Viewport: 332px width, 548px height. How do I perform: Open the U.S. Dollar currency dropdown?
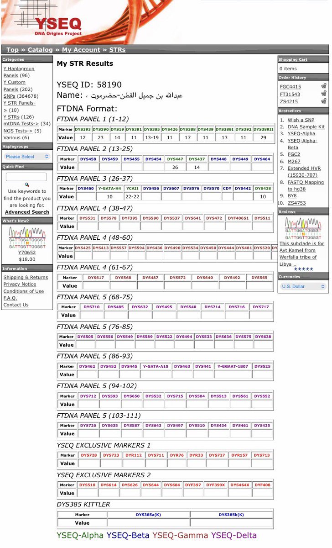(303, 286)
